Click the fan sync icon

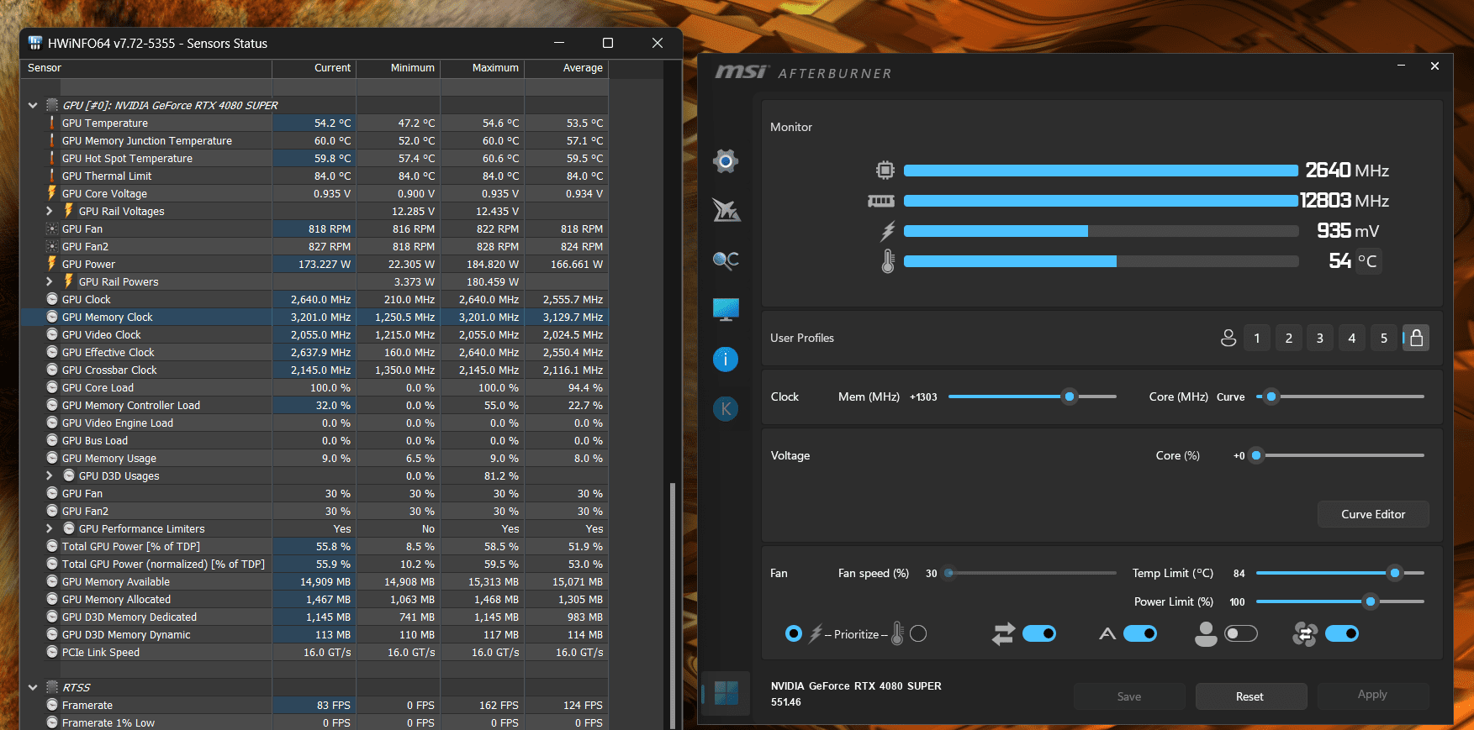tap(1304, 633)
